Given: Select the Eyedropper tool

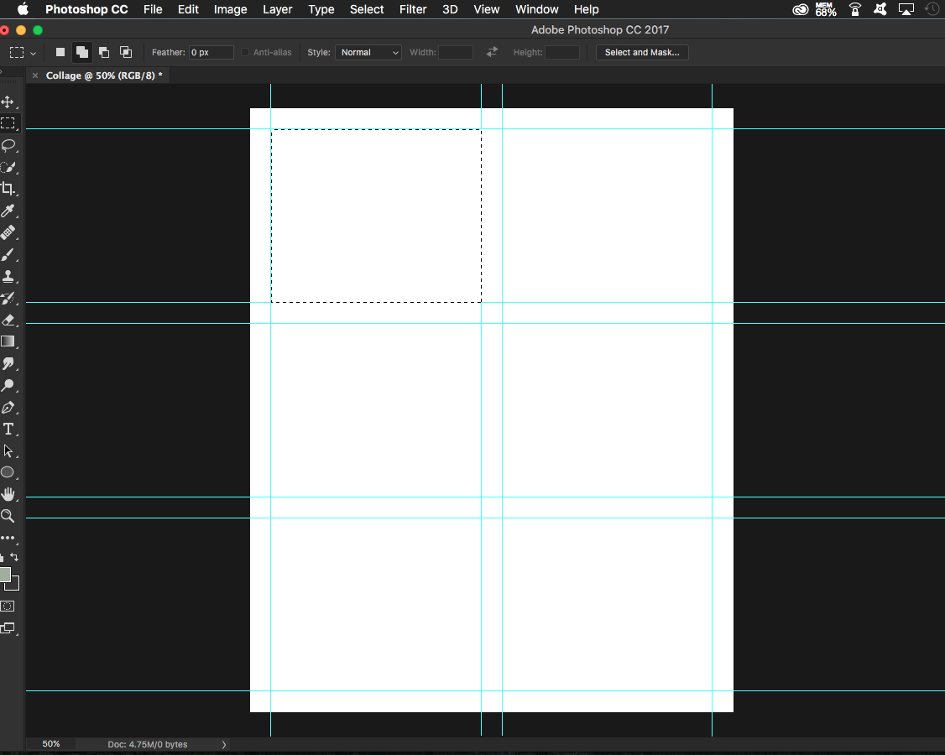Looking at the screenshot, I should pyautogui.click(x=8, y=211).
